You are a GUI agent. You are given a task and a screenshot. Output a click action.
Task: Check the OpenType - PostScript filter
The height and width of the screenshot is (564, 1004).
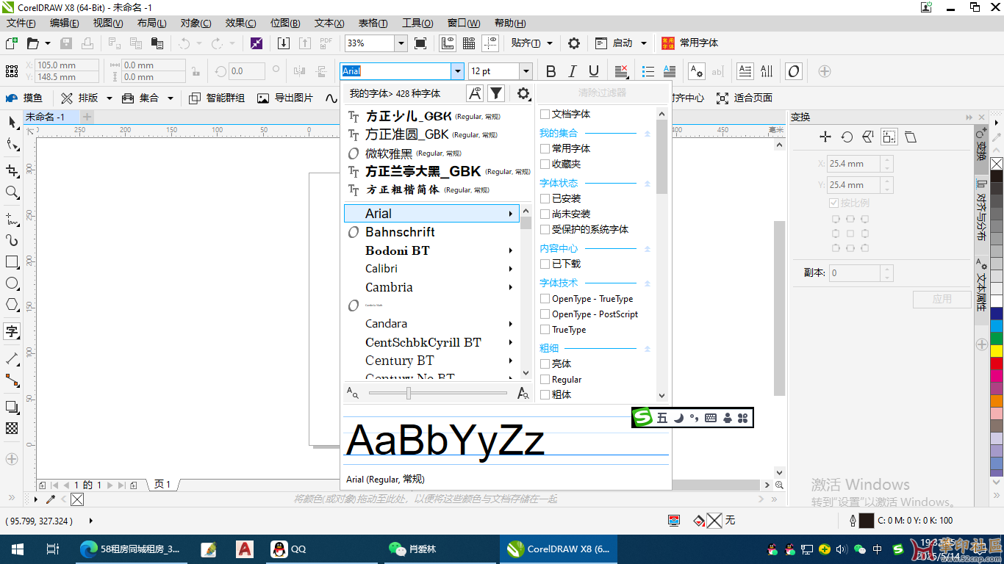(545, 314)
